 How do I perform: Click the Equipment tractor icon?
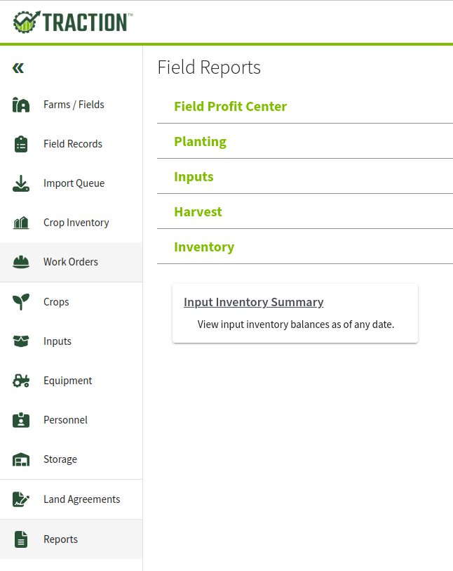click(x=21, y=381)
